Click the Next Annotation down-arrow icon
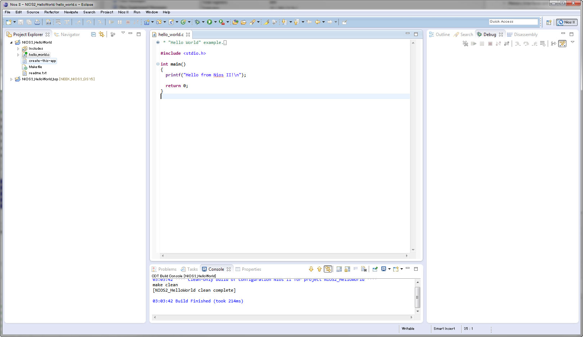This screenshot has width=583, height=337. point(284,22)
